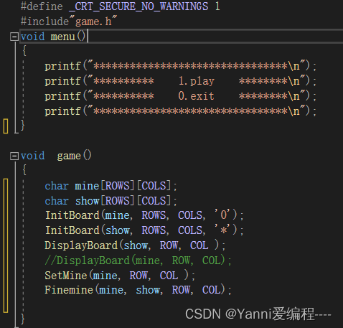Image resolution: width=343 pixels, height=328 pixels.
Task: Click the printf line containing 0.exit
Action: coord(181,96)
